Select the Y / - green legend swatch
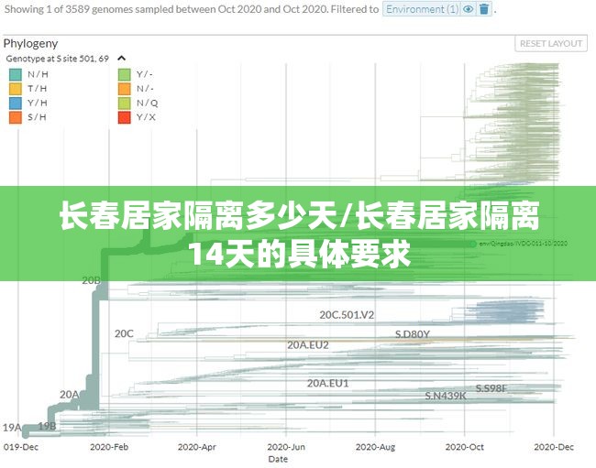 [x=124, y=74]
